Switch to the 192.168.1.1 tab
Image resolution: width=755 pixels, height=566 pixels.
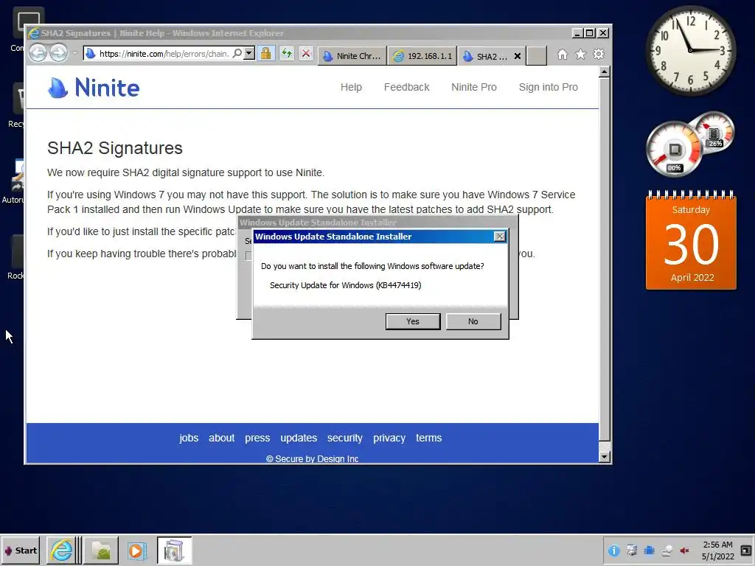[422, 56]
